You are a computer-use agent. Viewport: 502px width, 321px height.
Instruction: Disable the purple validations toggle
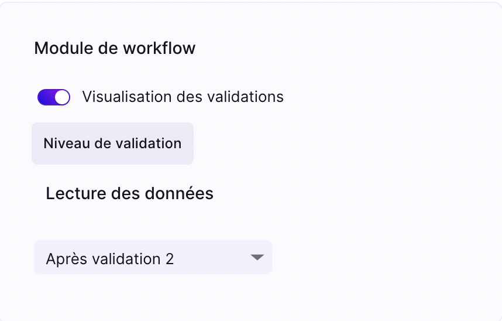point(54,97)
